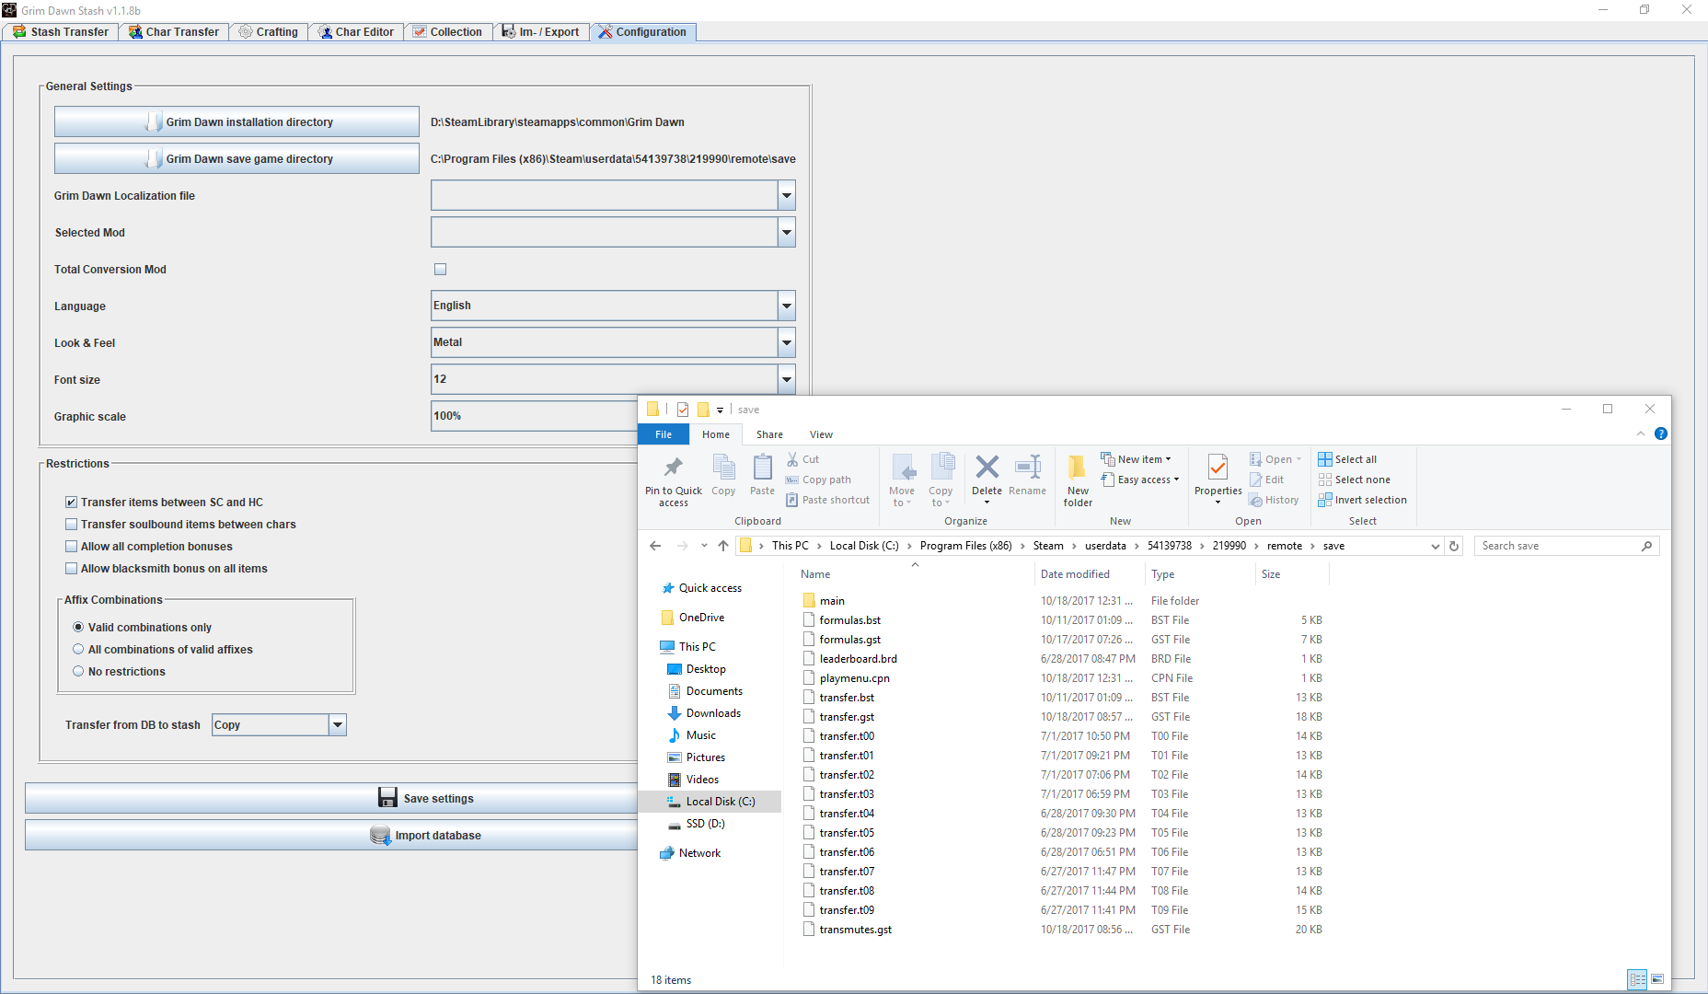Switch to large icons view
Viewport: 1708px width, 994px height.
pos(1657,979)
